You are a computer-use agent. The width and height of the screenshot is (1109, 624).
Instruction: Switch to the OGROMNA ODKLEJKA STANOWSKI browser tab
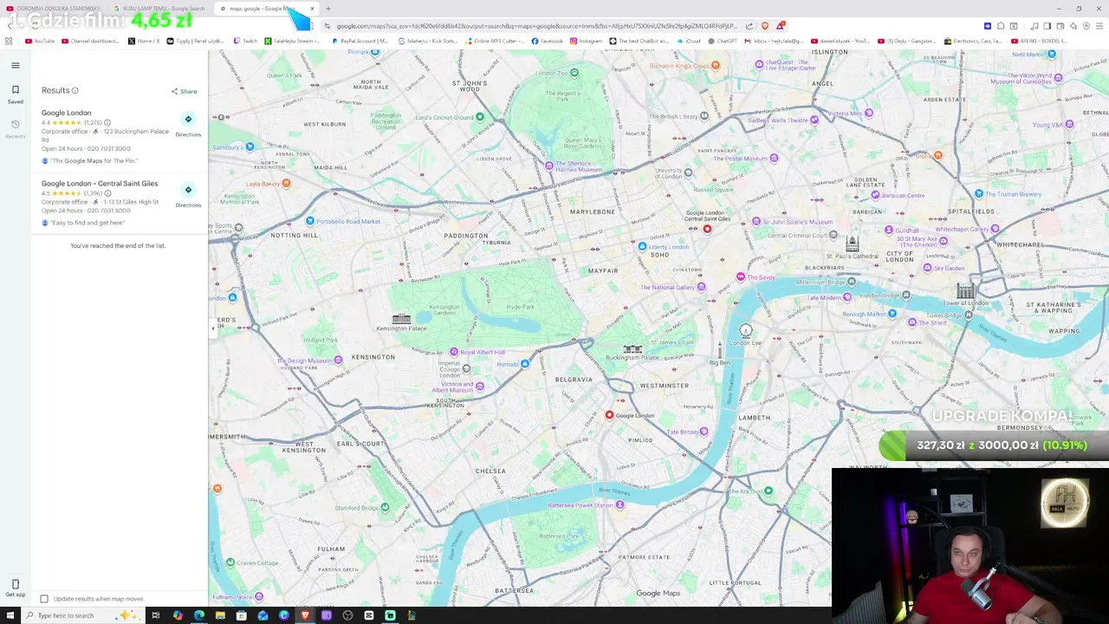(x=54, y=9)
